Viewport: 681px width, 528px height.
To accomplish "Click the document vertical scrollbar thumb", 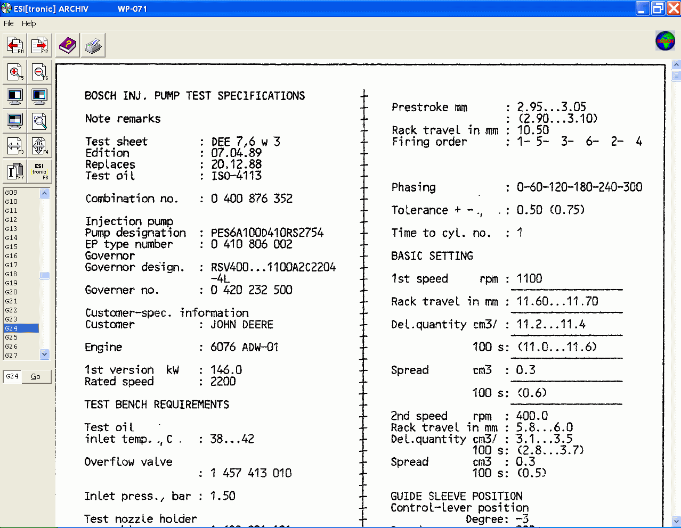I will tap(676, 76).
